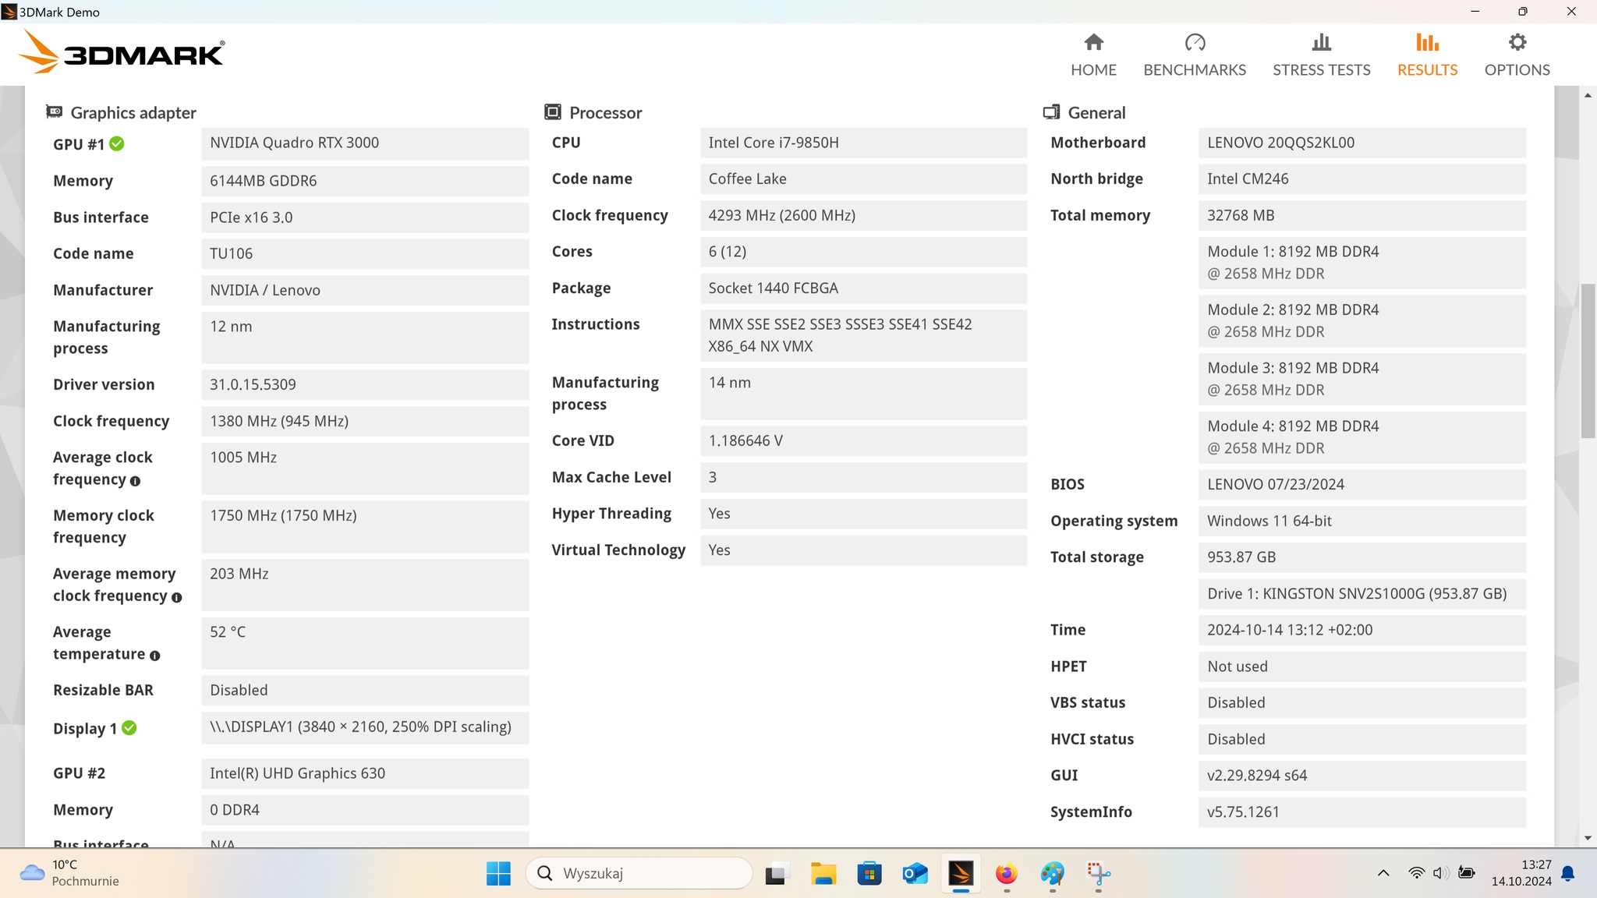Click the Core VID 1.186646 V value

click(x=863, y=441)
